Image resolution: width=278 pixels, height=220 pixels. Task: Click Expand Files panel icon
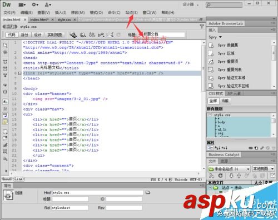(272, 176)
